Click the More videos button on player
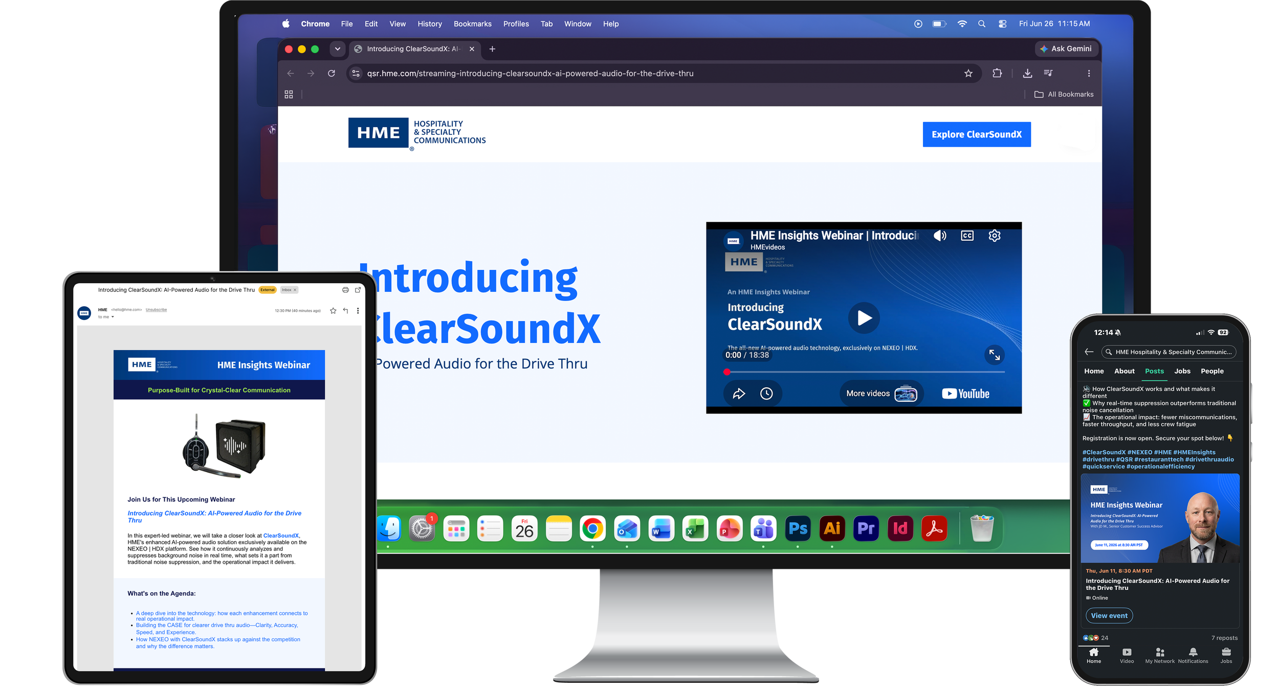Viewport: 1279px width, 693px height. pyautogui.click(x=881, y=394)
